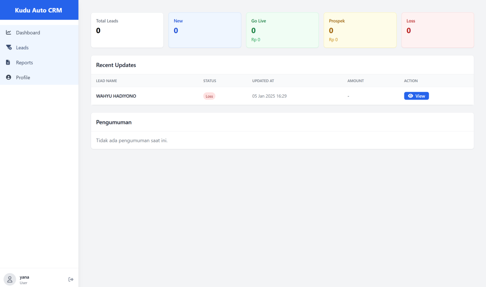Select the Profile menu item label

coord(23,77)
